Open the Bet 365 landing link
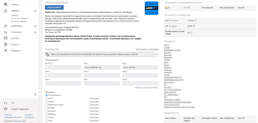The image size is (258, 123). pos(167,52)
